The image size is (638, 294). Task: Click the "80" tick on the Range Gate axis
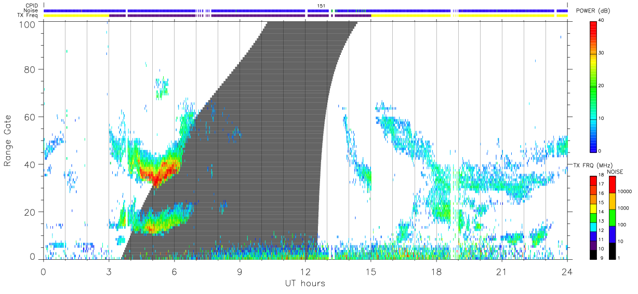(x=31, y=69)
